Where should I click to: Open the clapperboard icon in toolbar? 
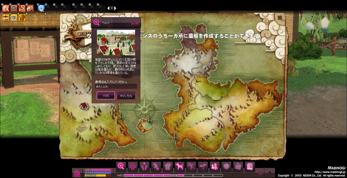coord(238,166)
